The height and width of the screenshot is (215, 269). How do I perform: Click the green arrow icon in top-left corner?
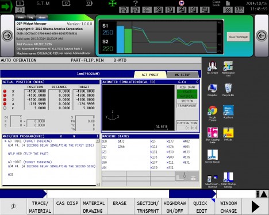coord(6,6)
